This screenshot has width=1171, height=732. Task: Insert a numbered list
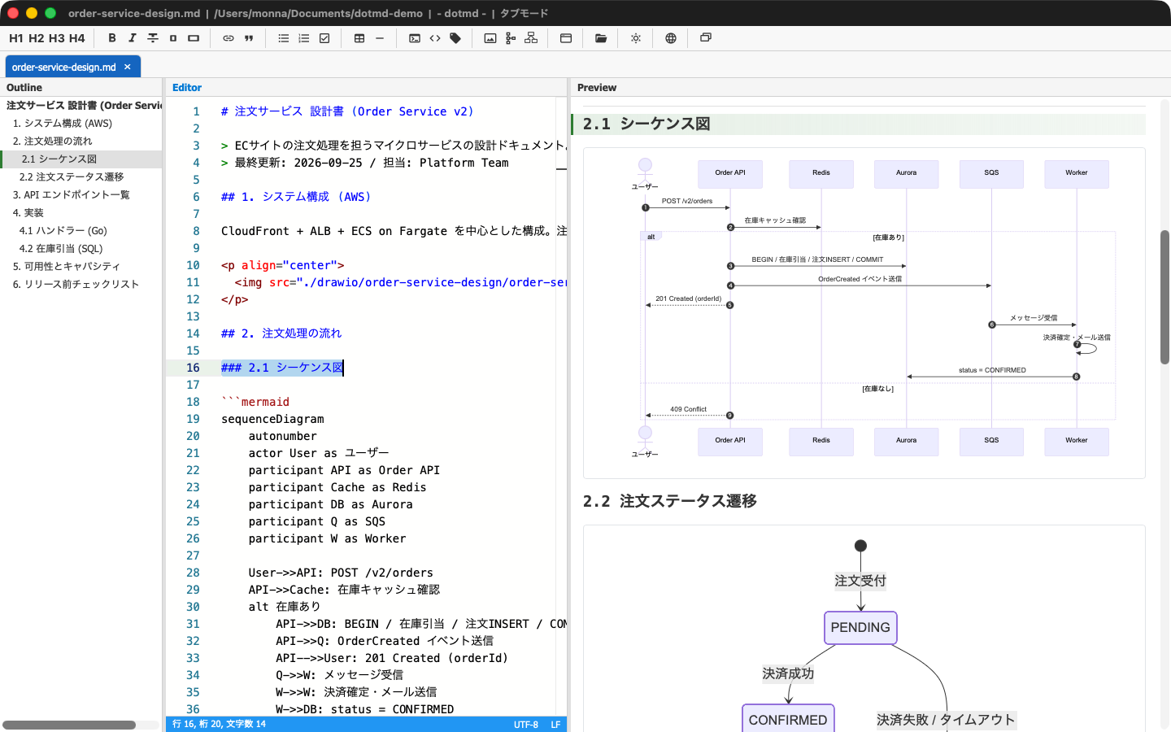pos(304,38)
